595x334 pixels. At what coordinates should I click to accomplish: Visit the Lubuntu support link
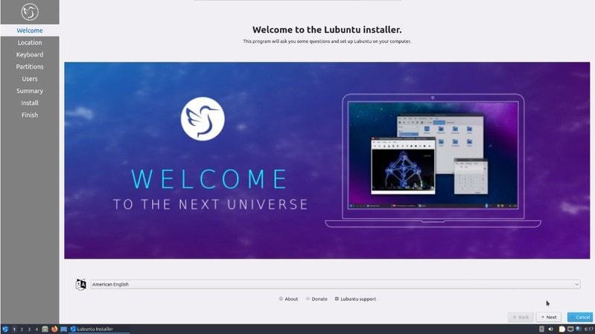point(355,299)
